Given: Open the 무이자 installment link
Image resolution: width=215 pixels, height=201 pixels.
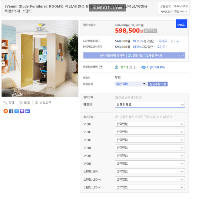Looking at the screenshot, I should click(x=163, y=41).
